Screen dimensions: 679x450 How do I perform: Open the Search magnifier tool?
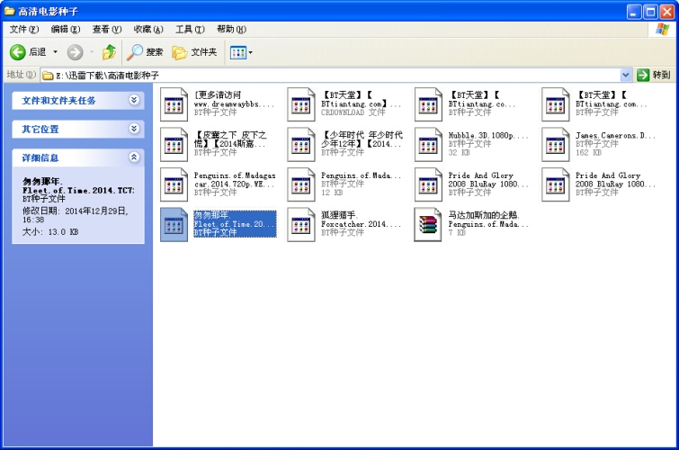[x=145, y=52]
